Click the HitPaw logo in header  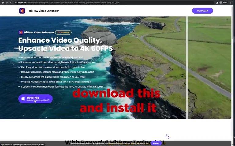pyautogui.click(x=22, y=11)
